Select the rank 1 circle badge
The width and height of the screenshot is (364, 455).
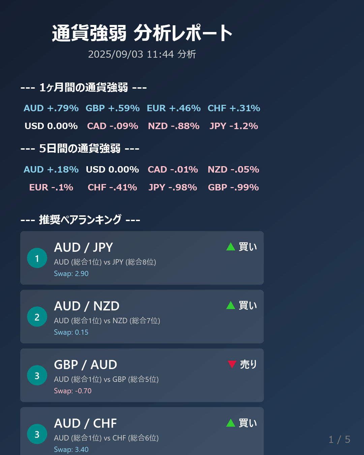pos(37,258)
